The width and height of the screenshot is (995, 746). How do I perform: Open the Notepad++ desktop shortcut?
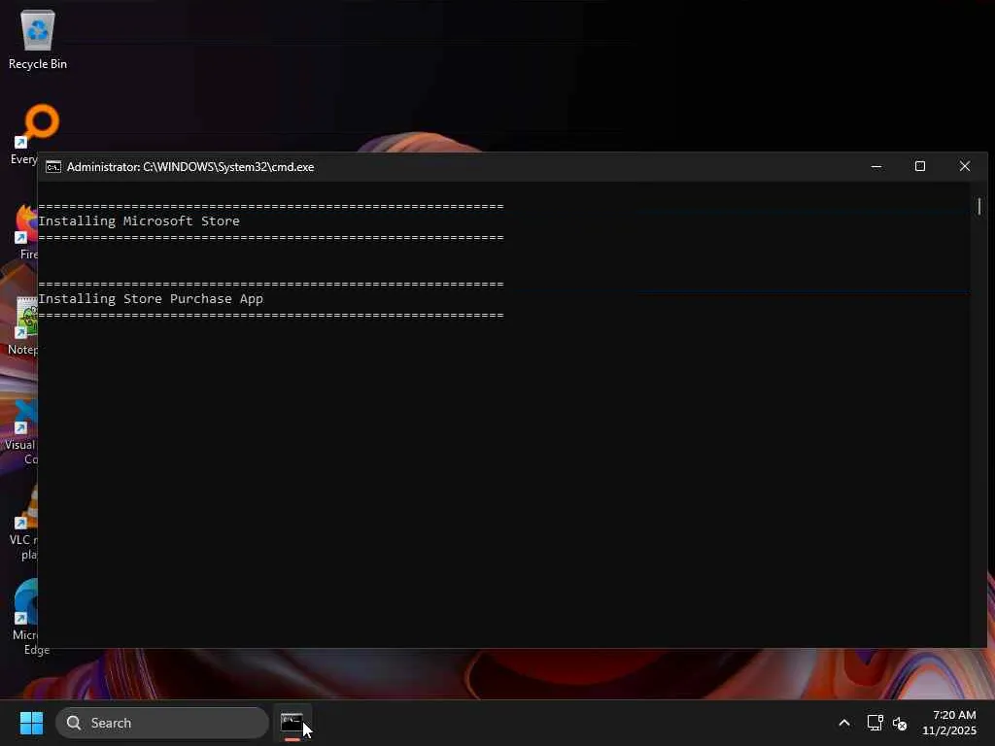tap(24, 325)
